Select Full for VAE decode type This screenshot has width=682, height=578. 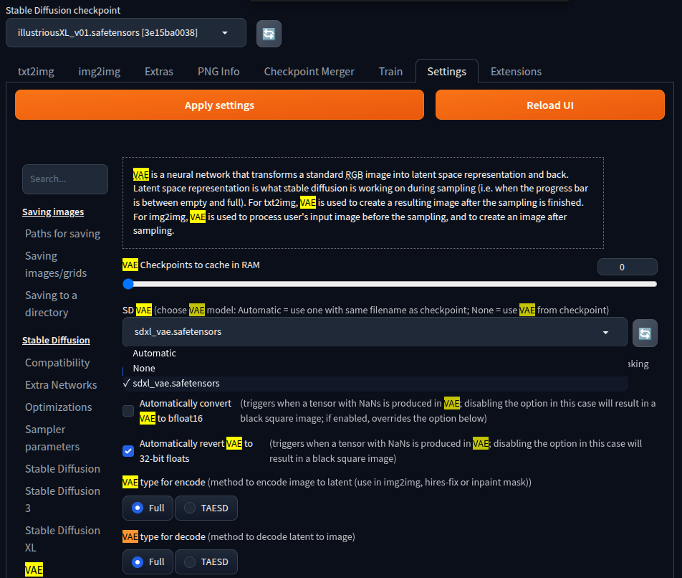(148, 562)
